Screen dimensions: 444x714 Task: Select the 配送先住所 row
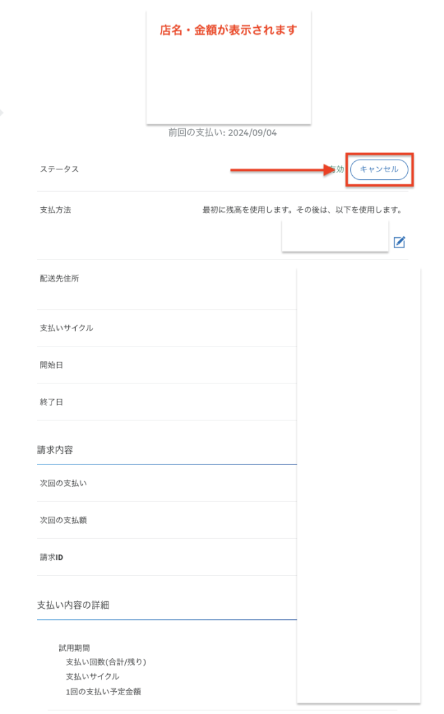(x=59, y=278)
